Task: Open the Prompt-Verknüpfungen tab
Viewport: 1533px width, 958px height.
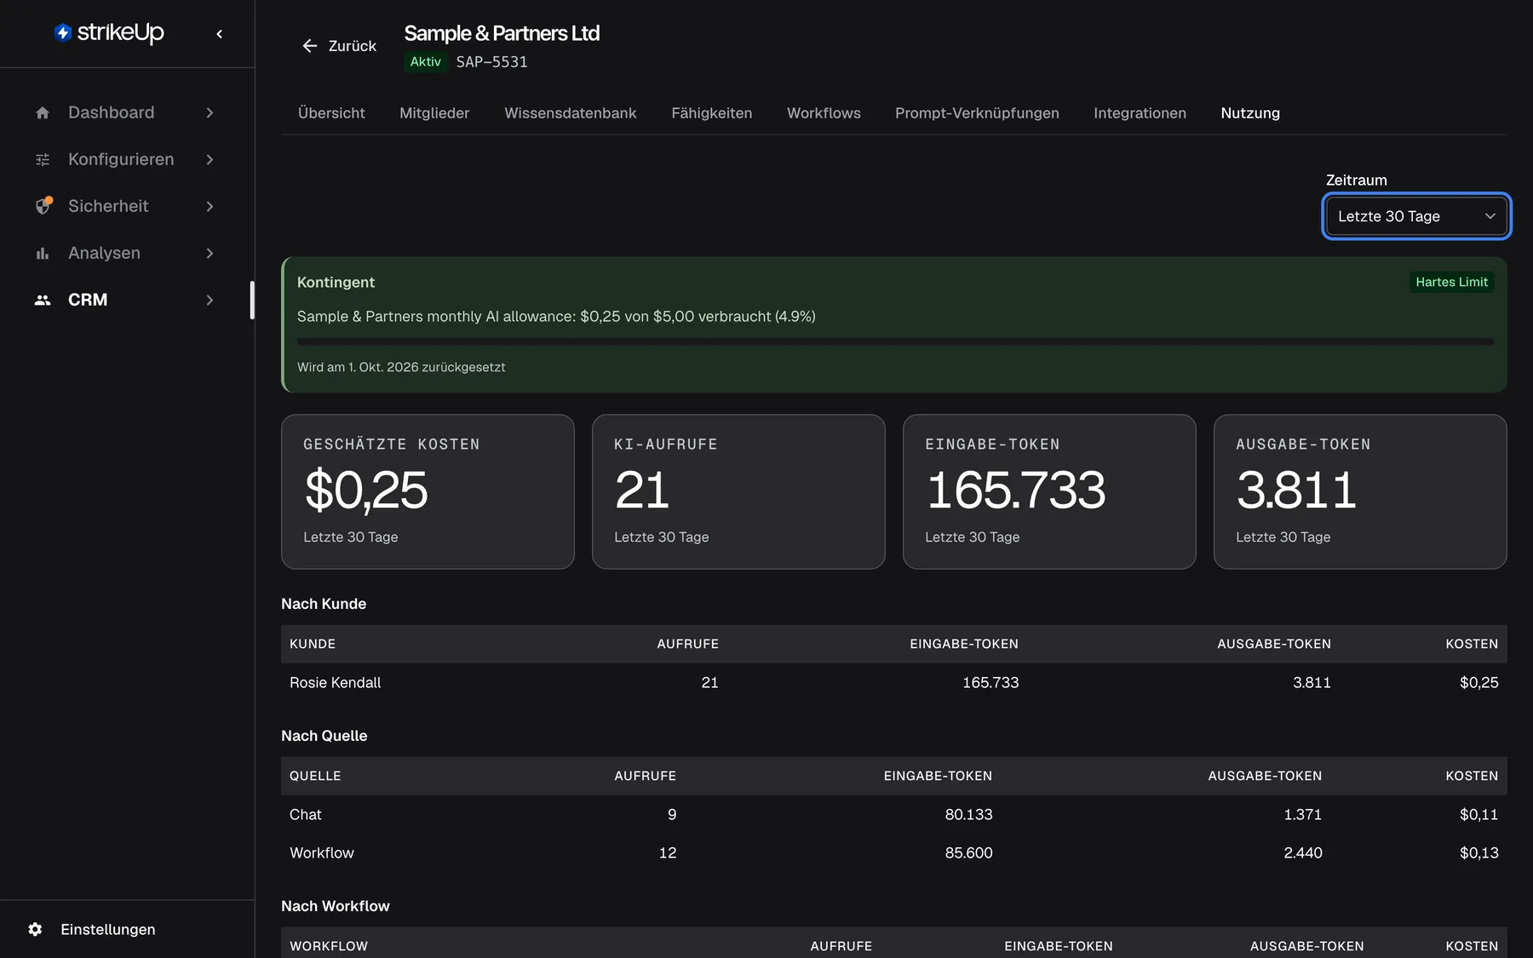Action: pyautogui.click(x=977, y=113)
